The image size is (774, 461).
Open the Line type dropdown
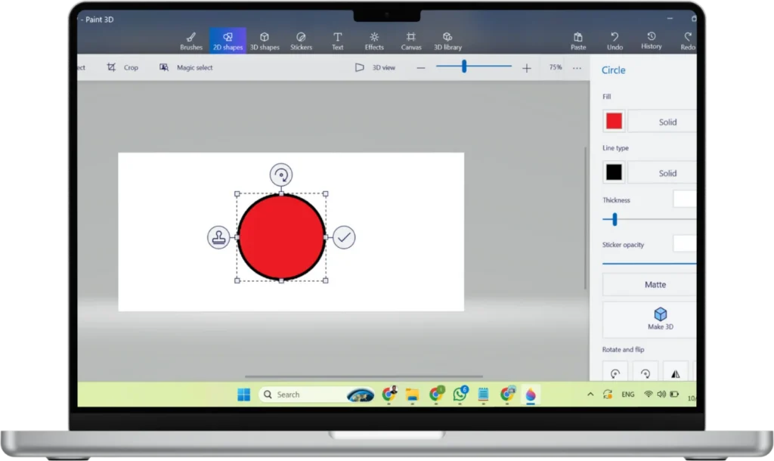point(662,172)
